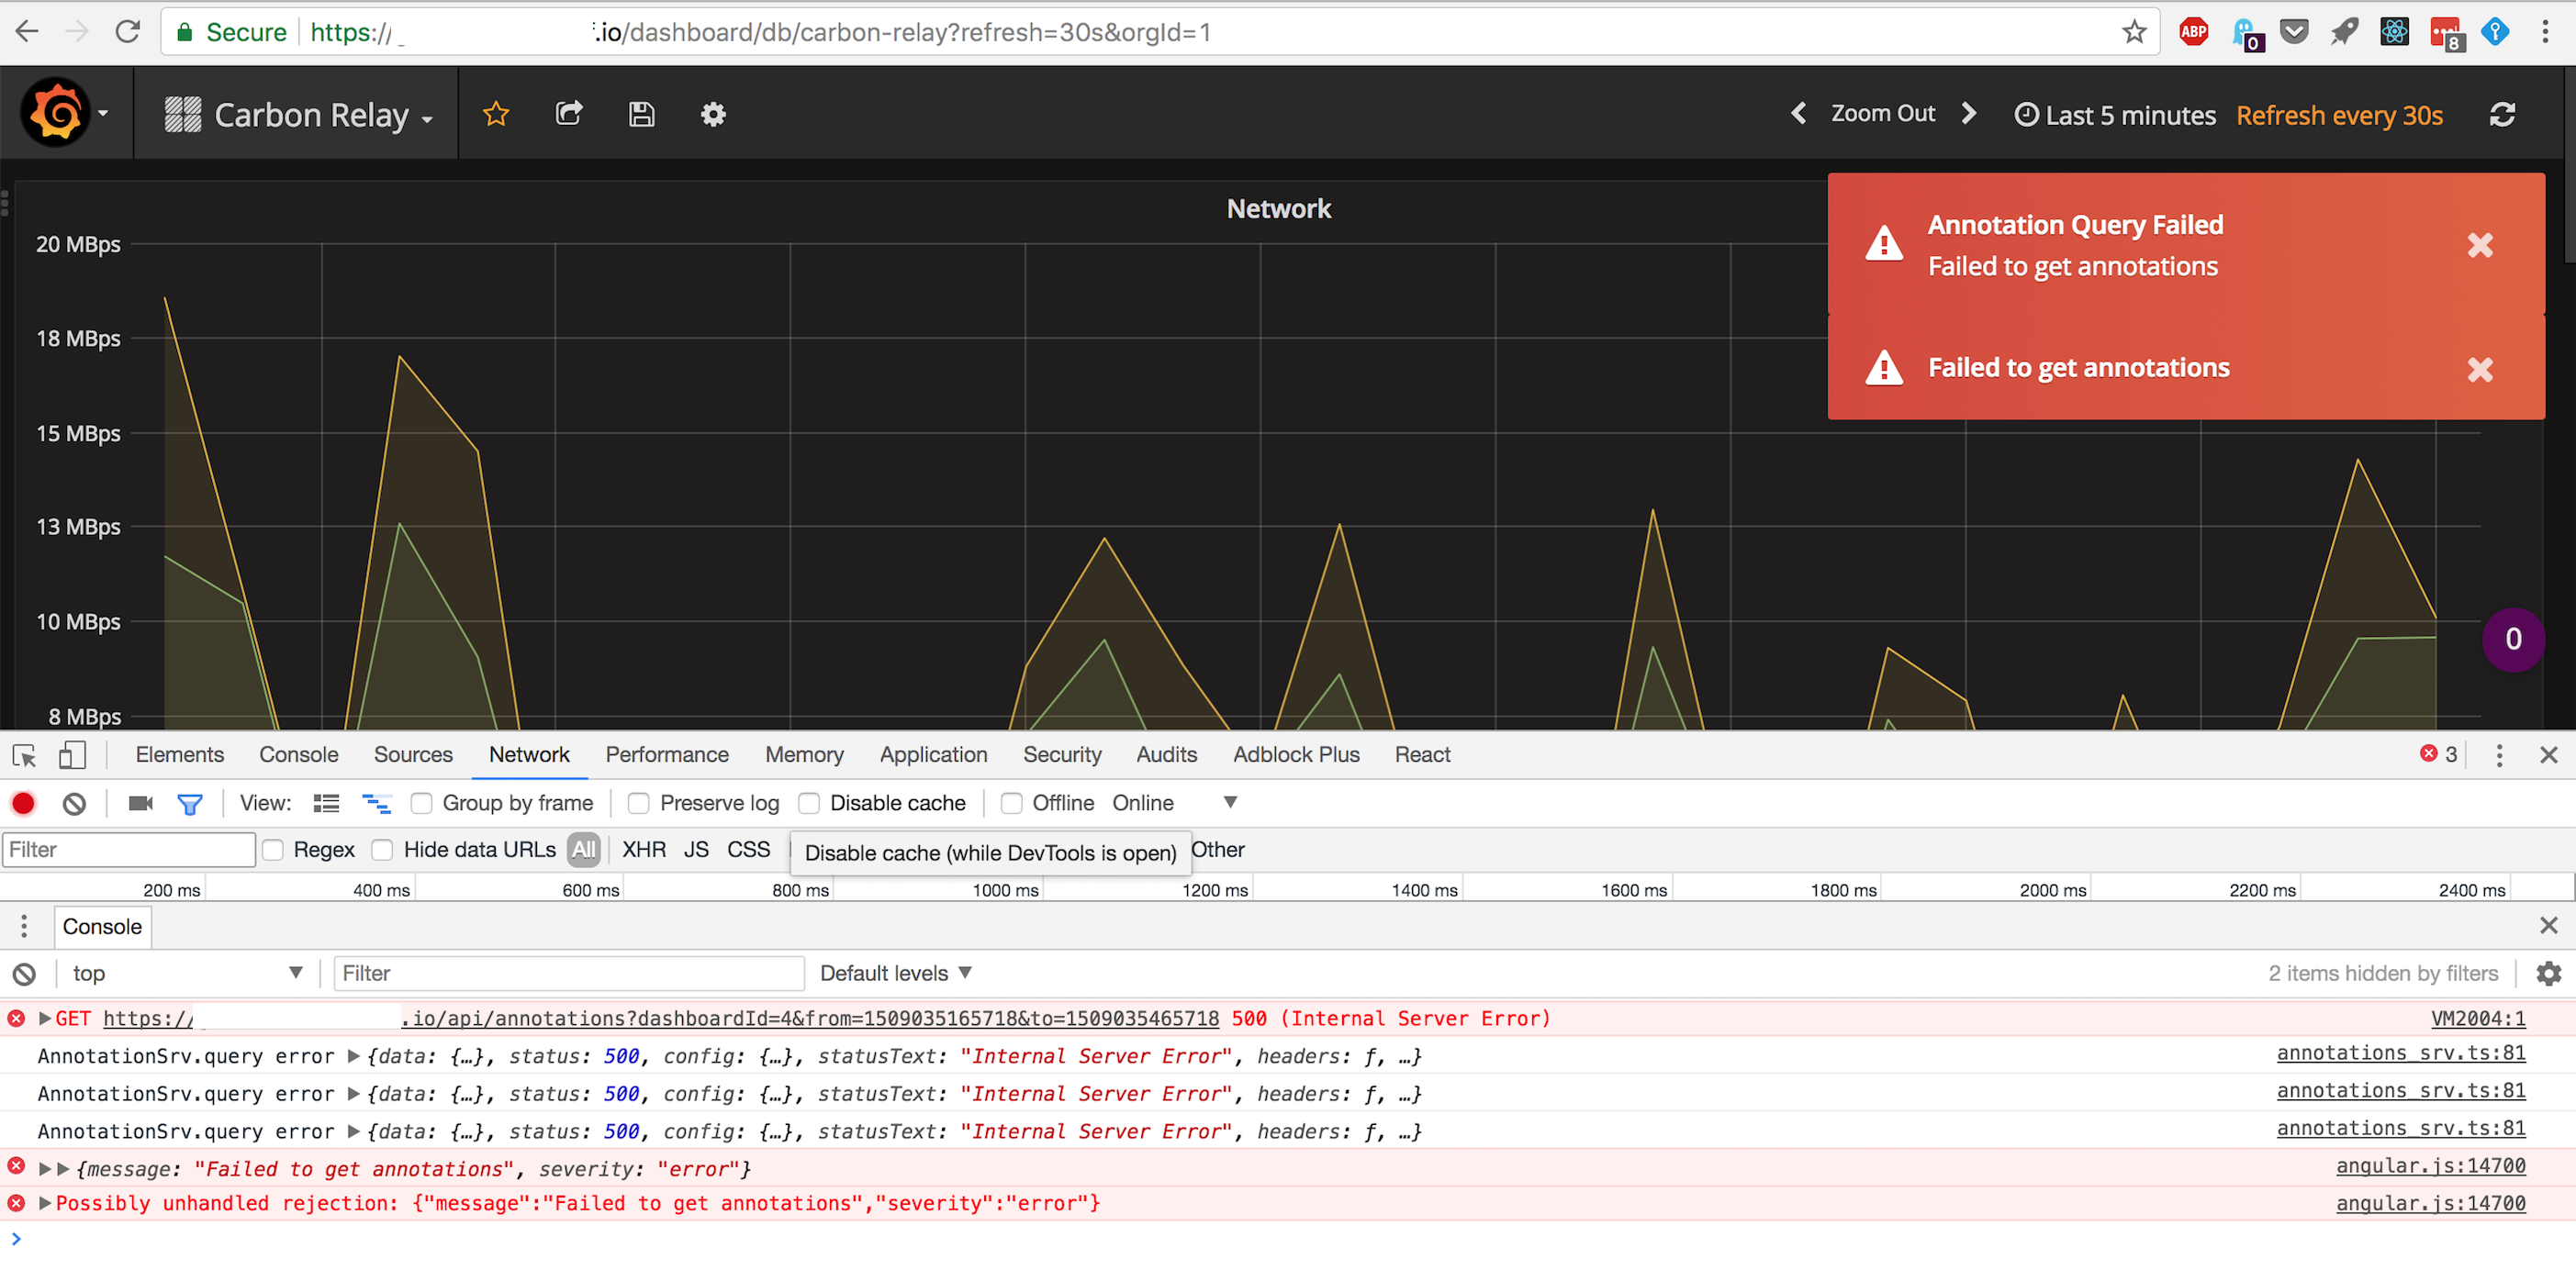Viewport: 2576px width, 1270px height.
Task: Switch to the Sources tab
Action: click(413, 754)
